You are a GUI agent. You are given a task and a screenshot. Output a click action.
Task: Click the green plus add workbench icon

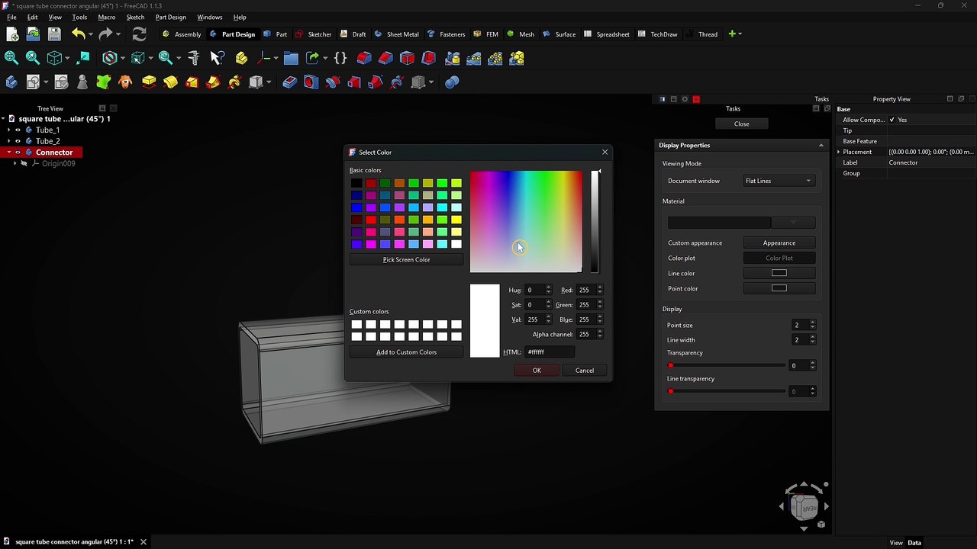pyautogui.click(x=732, y=34)
